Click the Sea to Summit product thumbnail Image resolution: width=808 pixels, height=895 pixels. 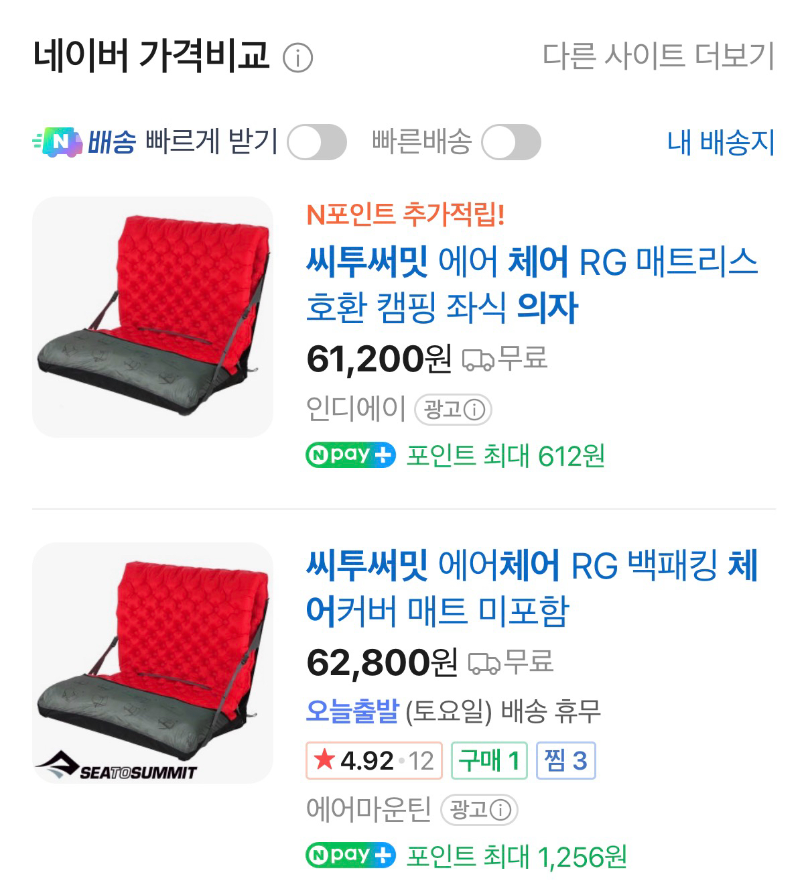pyautogui.click(x=153, y=662)
